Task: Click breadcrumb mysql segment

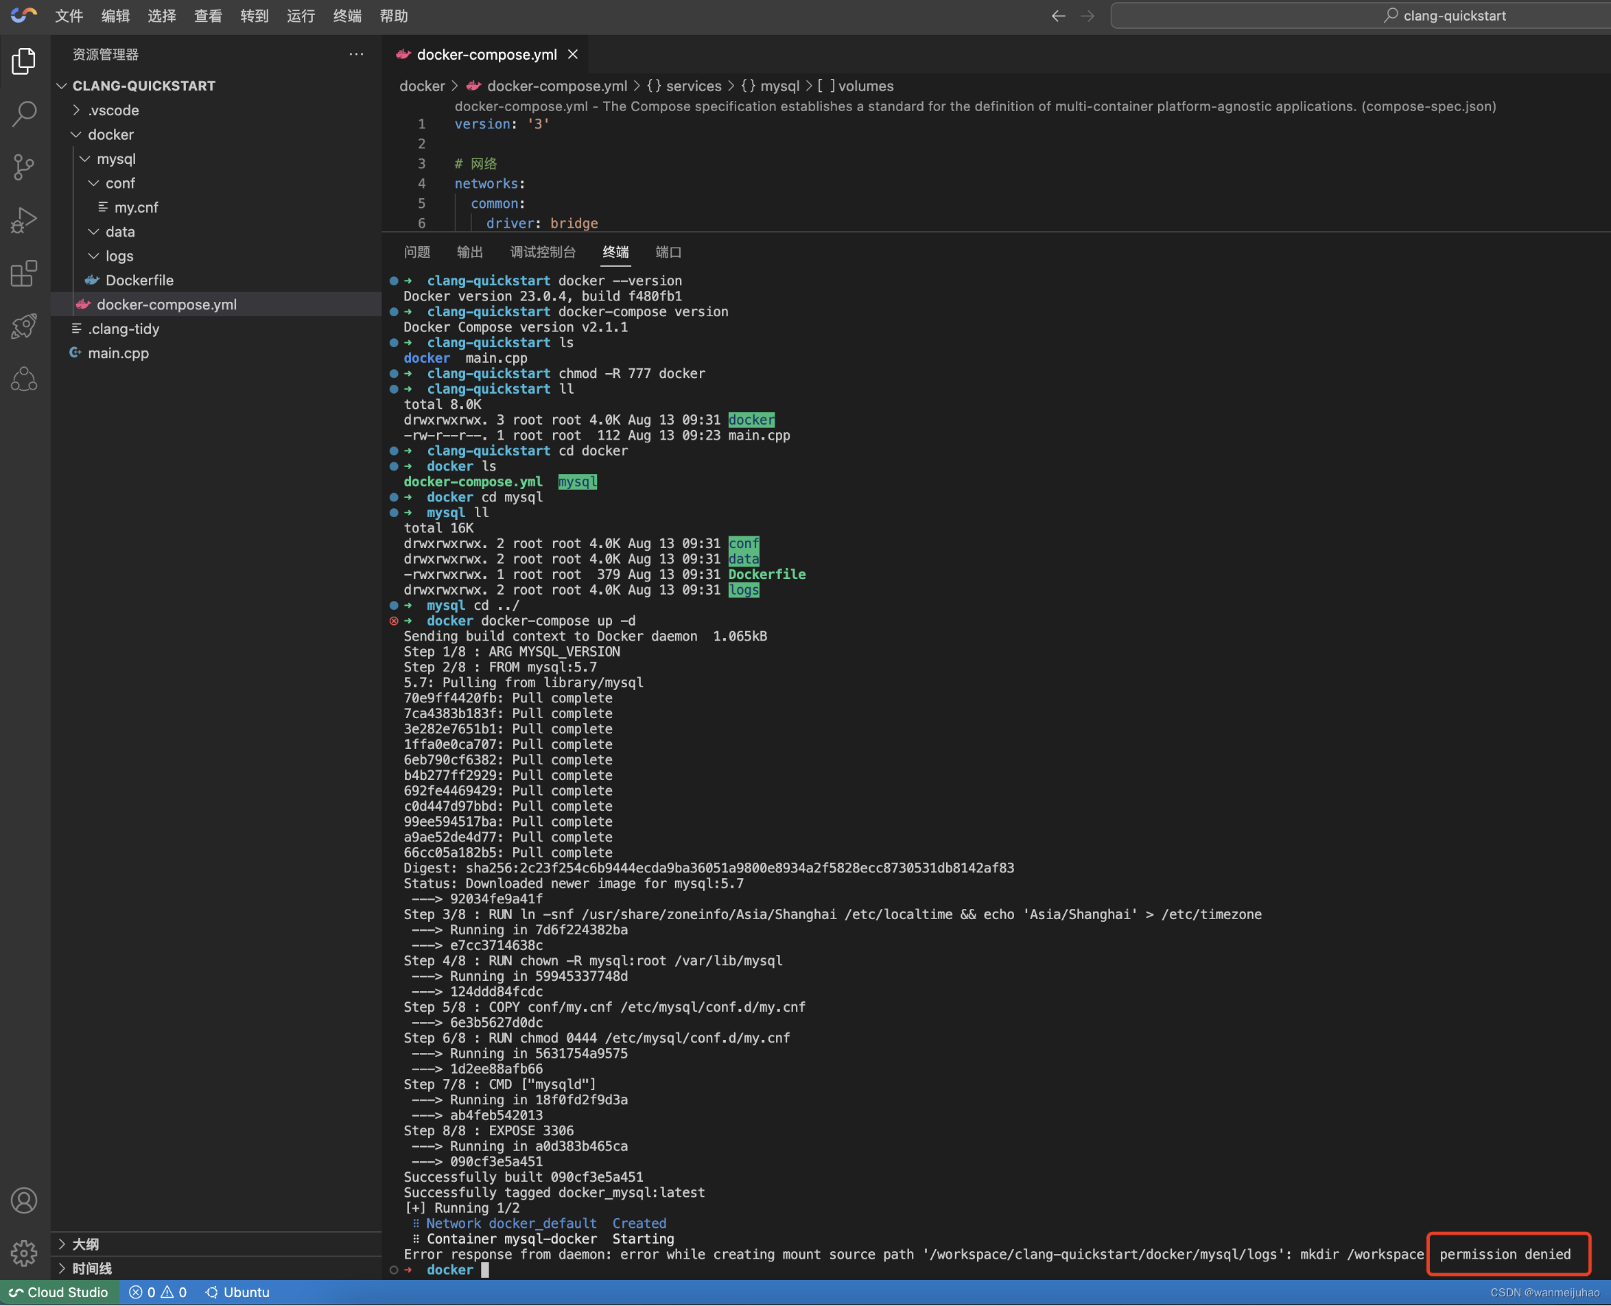Action: (x=771, y=86)
